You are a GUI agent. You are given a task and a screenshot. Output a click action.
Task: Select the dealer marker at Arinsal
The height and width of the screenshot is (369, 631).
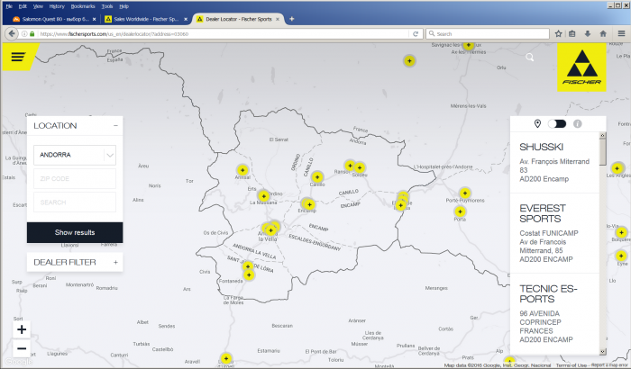coord(242,170)
